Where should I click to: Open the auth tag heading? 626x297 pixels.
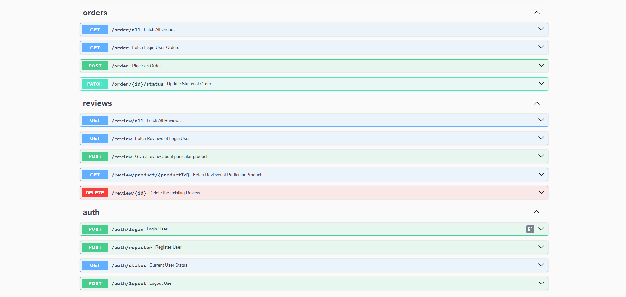click(x=91, y=212)
